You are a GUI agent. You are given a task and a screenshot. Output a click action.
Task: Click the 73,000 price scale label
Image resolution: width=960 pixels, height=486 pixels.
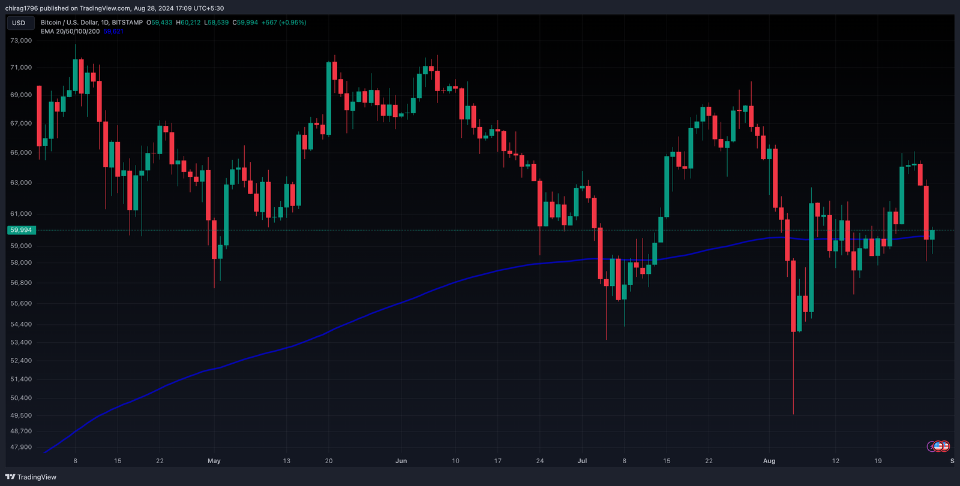pyautogui.click(x=21, y=41)
